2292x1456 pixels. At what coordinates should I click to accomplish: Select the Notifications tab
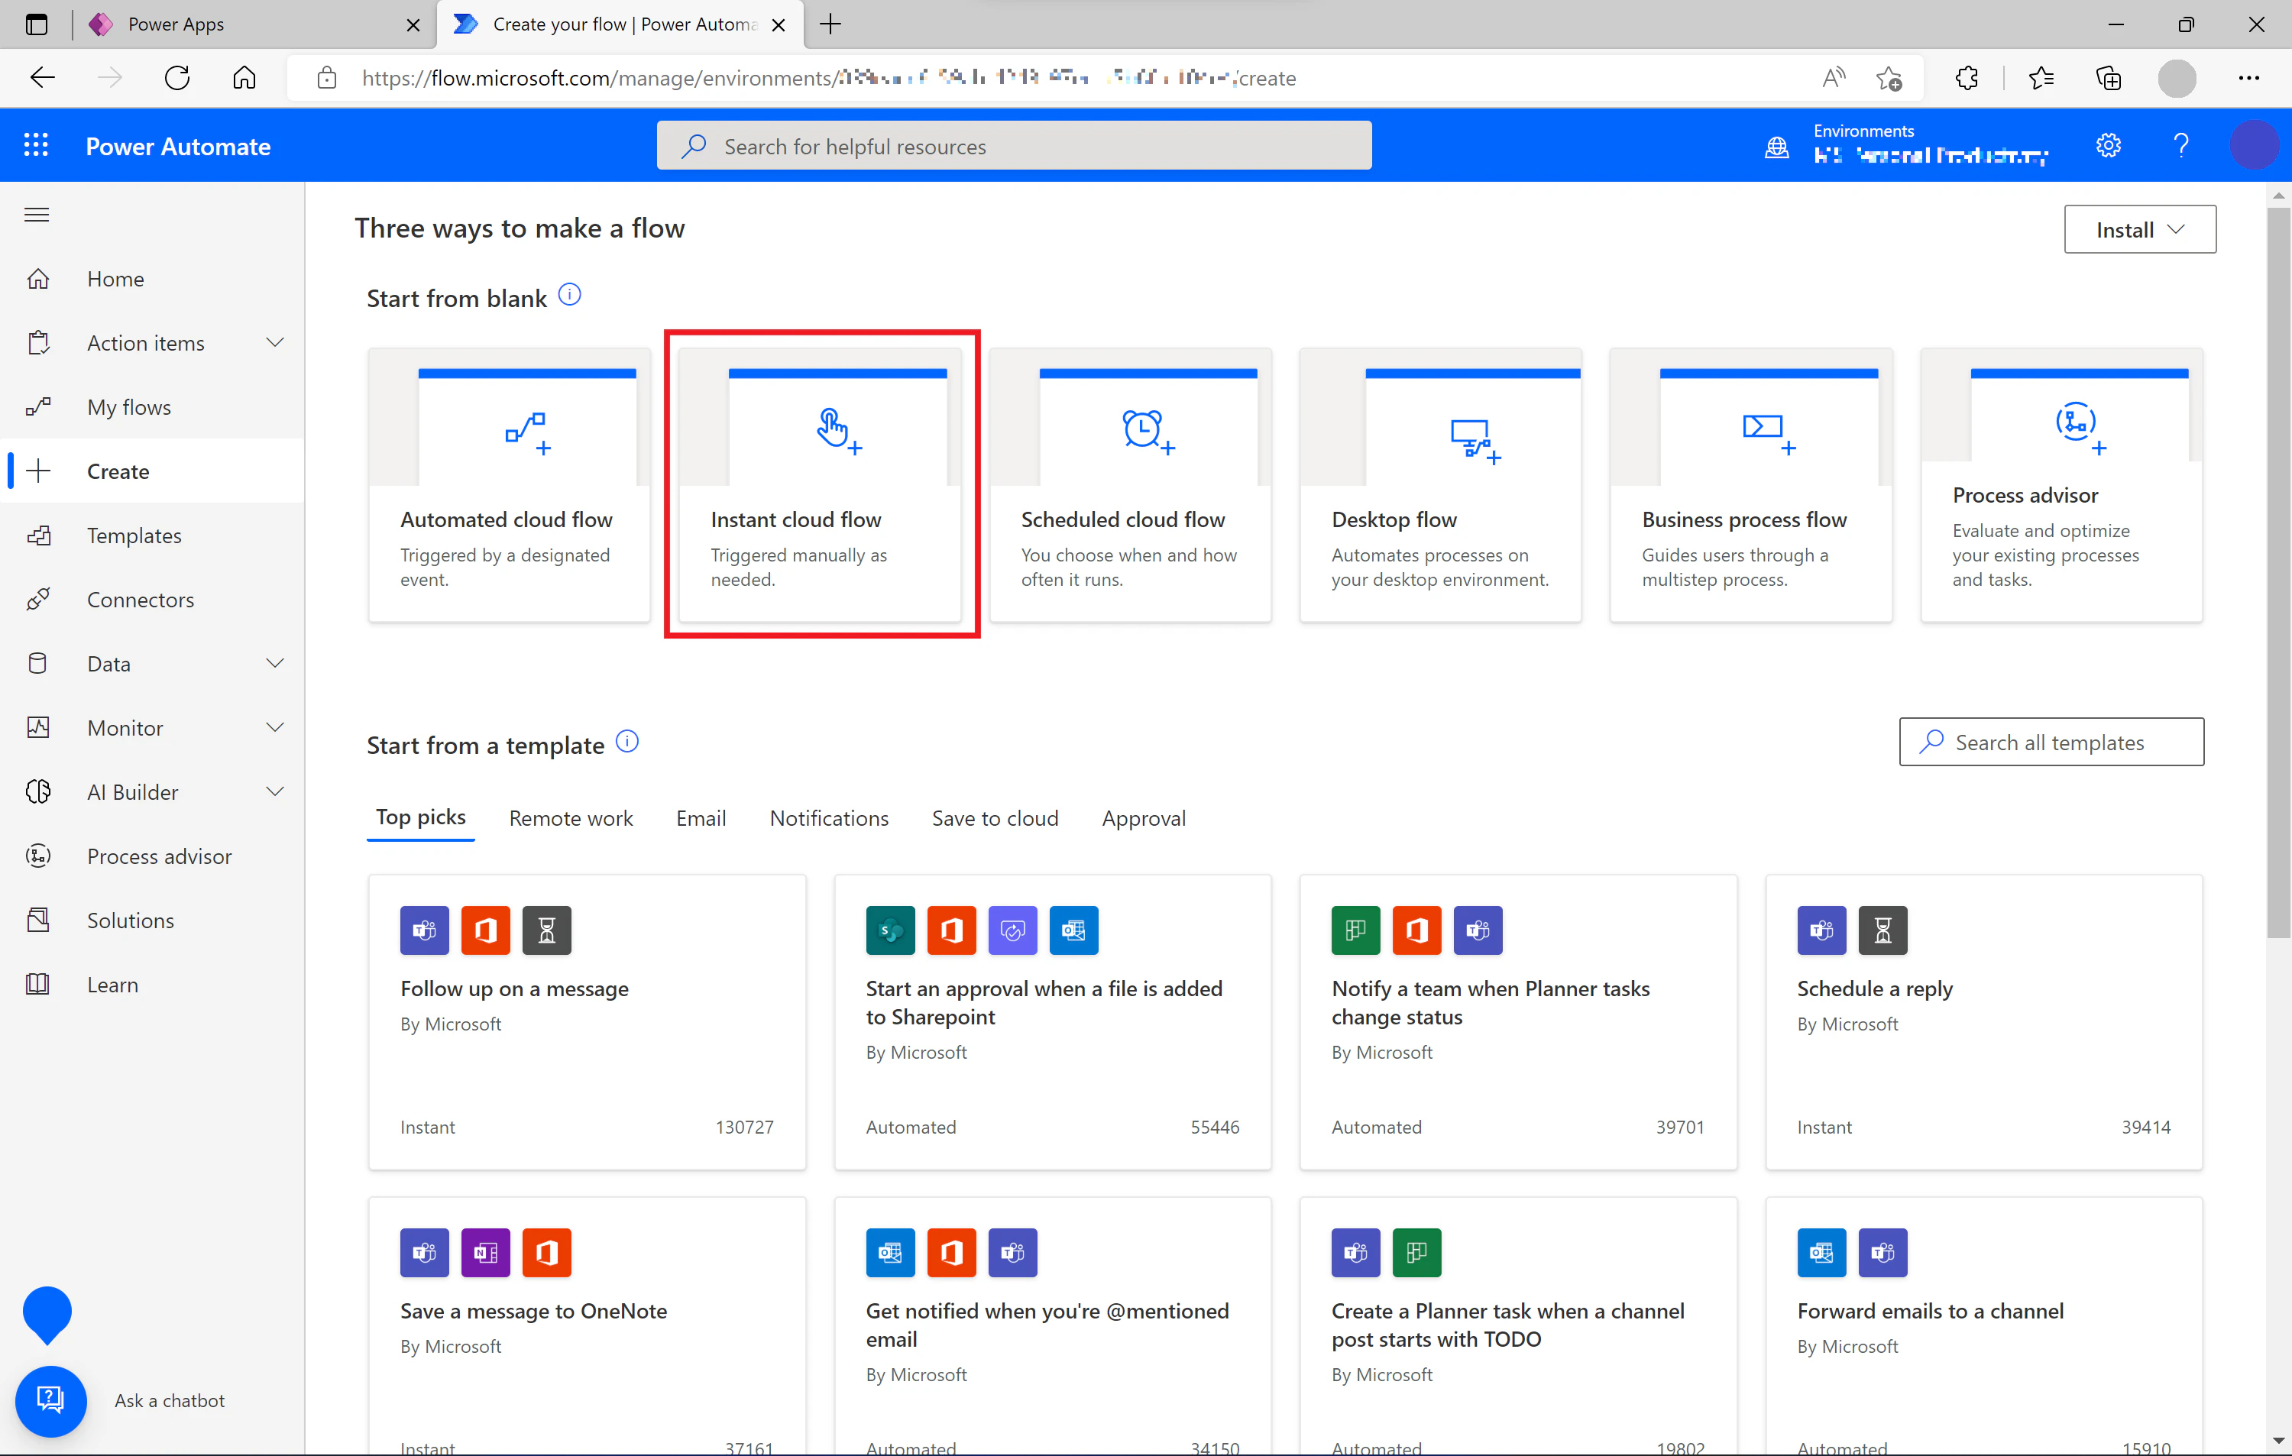coord(828,818)
